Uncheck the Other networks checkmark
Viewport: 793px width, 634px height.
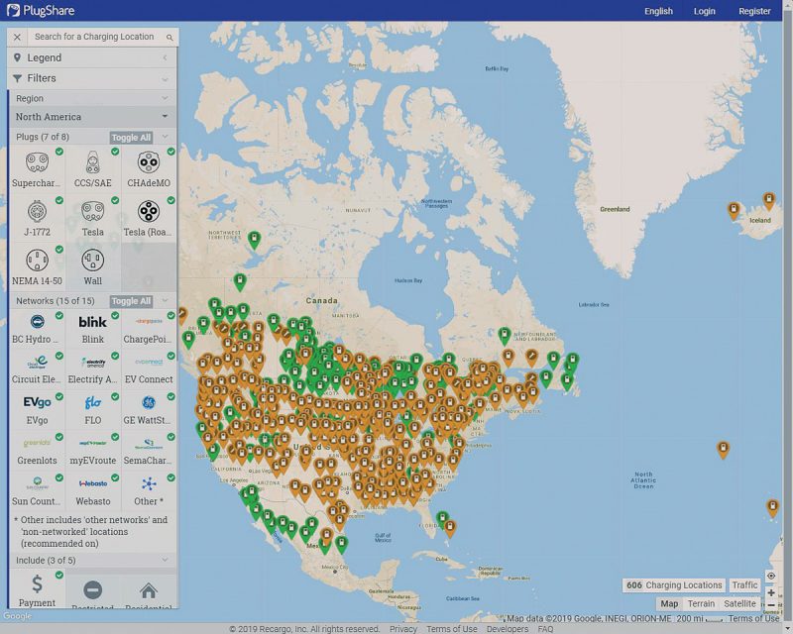pyautogui.click(x=170, y=477)
